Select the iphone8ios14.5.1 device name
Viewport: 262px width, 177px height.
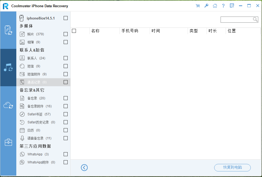coord(41,18)
